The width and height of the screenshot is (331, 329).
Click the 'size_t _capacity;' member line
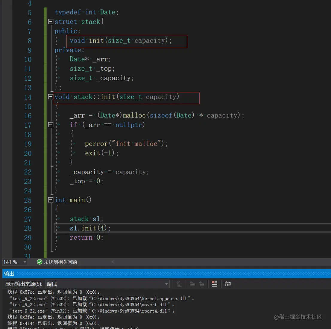click(x=102, y=78)
